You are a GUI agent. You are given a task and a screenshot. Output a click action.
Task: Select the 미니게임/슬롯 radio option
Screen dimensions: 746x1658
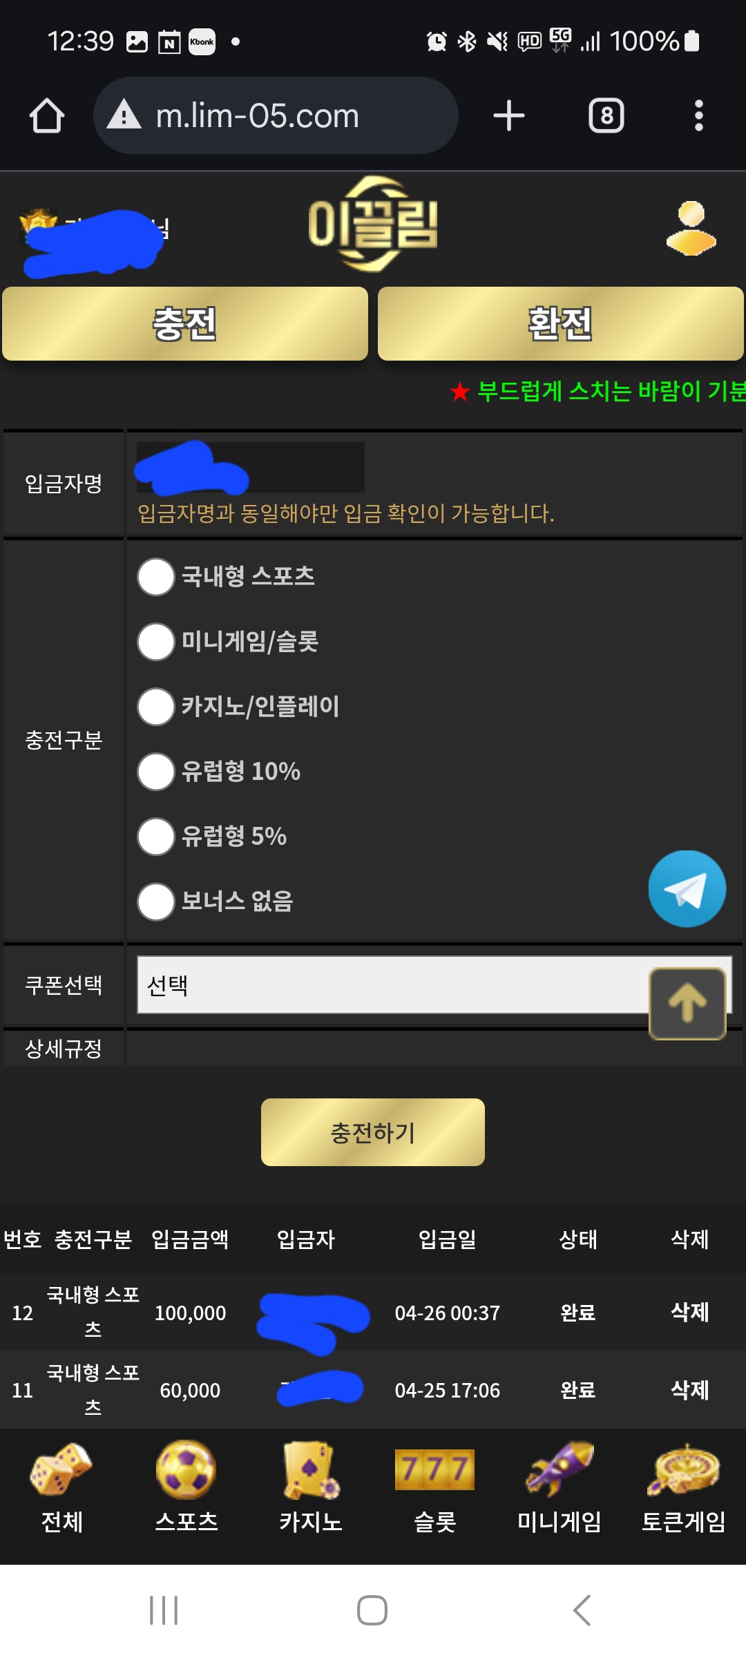pyautogui.click(x=156, y=642)
